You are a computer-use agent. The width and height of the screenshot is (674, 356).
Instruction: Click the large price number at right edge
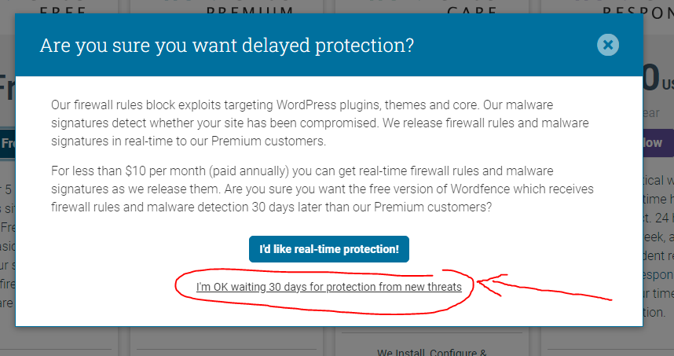pos(652,78)
